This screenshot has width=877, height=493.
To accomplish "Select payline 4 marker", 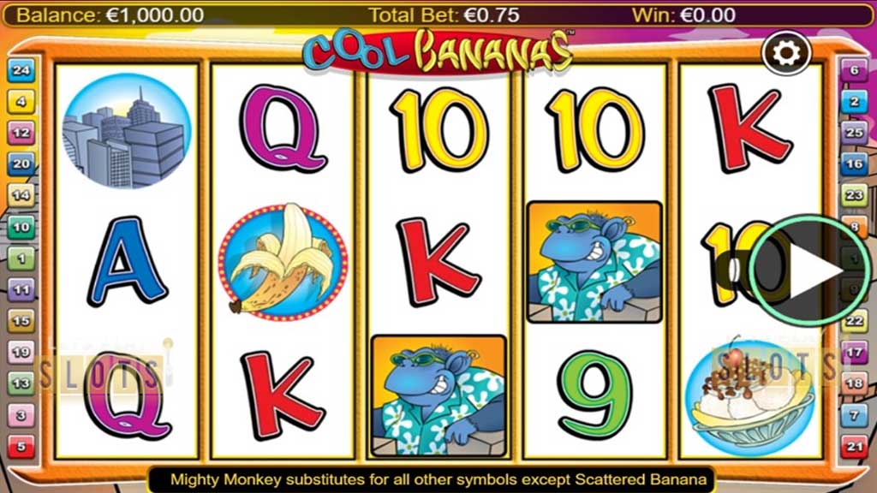I will [x=21, y=102].
